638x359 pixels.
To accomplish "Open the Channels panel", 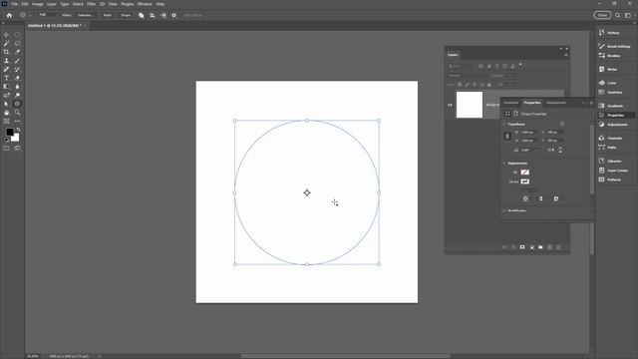I will click(x=614, y=139).
